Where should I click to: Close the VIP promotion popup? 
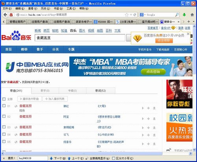point(188,34)
